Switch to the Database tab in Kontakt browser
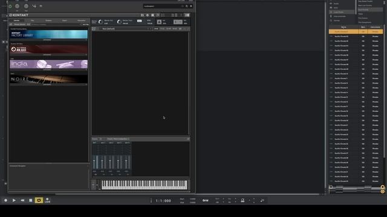Screen dimensions: 387x217 tap(48, 20)
